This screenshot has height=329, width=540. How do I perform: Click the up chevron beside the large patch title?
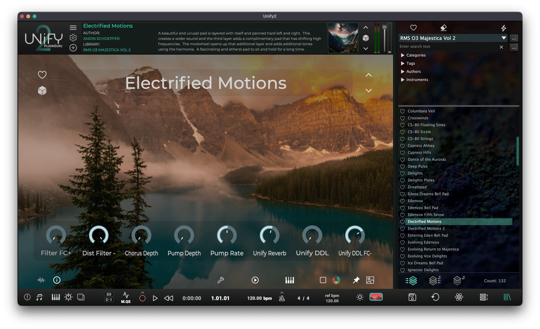click(x=369, y=75)
